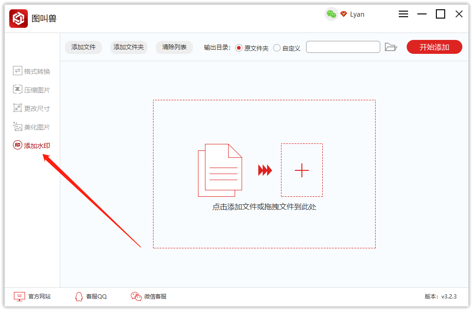This screenshot has width=473, height=311.
Task: Open the hamburger menu
Action: (x=403, y=14)
